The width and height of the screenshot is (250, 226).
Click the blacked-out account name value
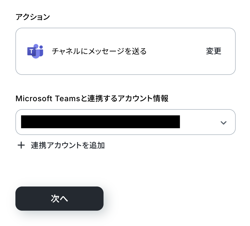pyautogui.click(x=100, y=122)
